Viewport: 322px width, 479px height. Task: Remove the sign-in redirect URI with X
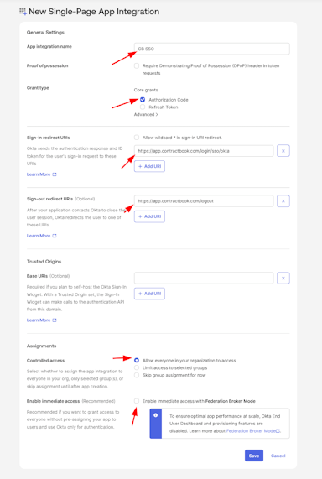283,151
